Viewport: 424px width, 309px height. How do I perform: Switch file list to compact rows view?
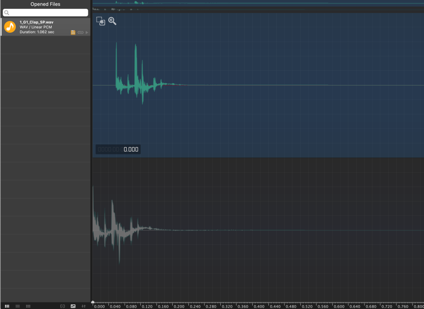(x=17, y=306)
